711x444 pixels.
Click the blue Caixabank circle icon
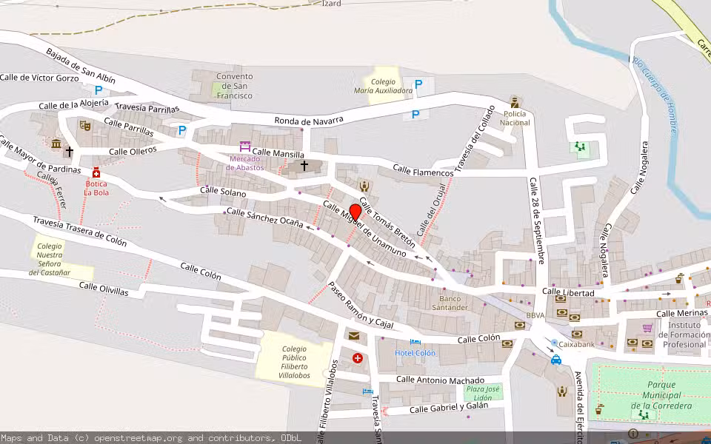click(x=554, y=343)
